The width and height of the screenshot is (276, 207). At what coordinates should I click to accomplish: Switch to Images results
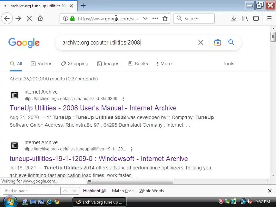click(x=108, y=63)
